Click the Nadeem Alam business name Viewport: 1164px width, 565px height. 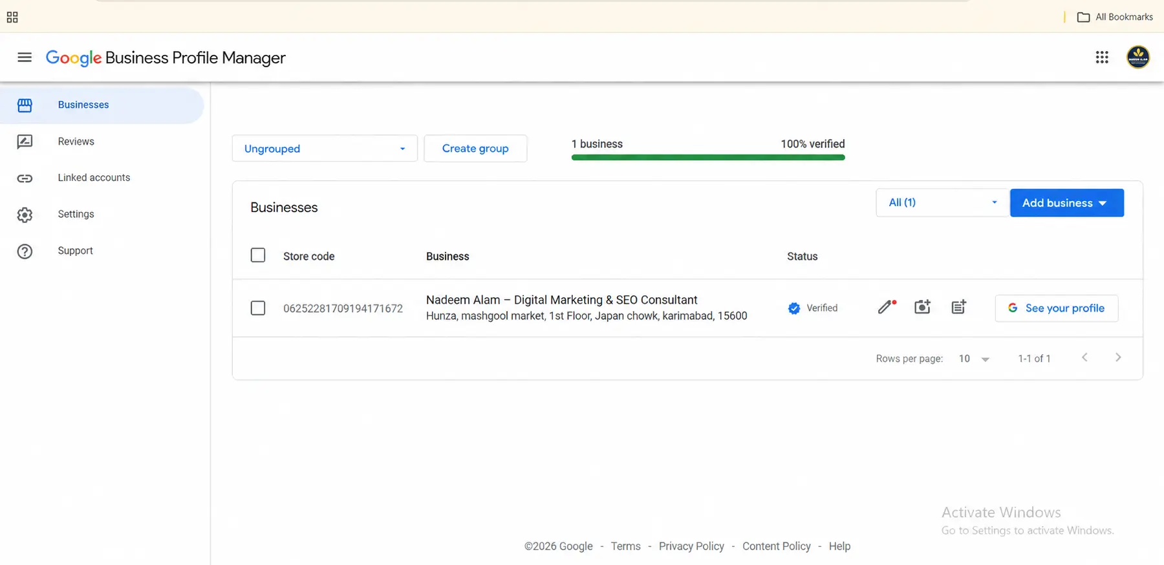tap(561, 300)
